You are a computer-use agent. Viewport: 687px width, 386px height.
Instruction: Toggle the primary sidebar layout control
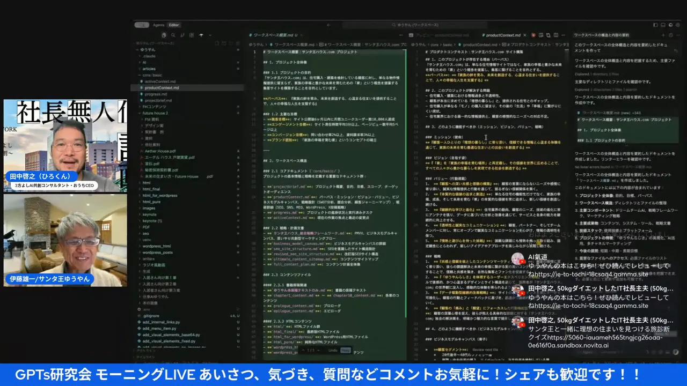click(655, 25)
